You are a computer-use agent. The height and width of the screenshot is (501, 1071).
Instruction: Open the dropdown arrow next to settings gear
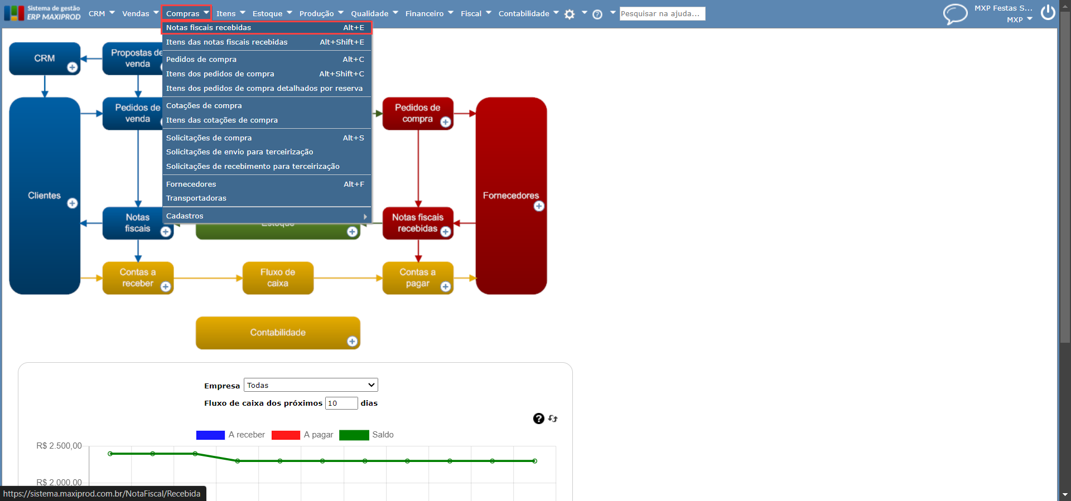click(584, 12)
